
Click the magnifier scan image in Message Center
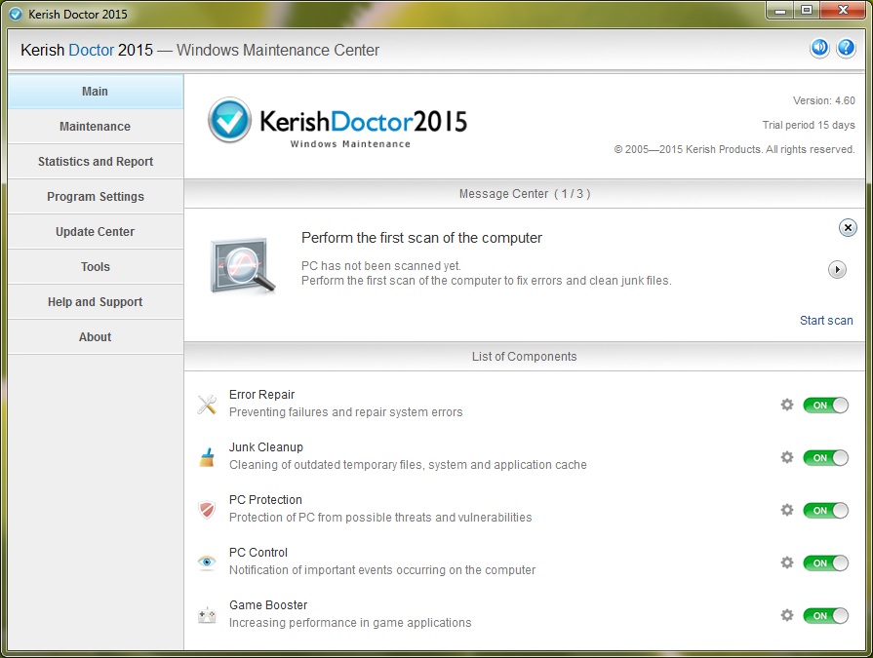point(243,265)
